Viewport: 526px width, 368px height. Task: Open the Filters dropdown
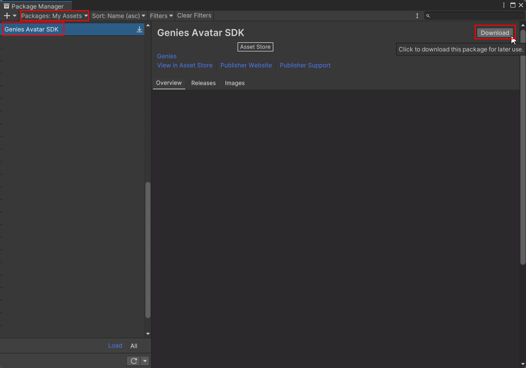click(161, 16)
